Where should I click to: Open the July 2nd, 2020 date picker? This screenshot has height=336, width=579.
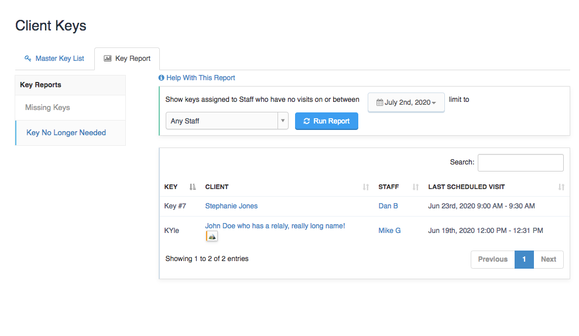[x=406, y=102]
